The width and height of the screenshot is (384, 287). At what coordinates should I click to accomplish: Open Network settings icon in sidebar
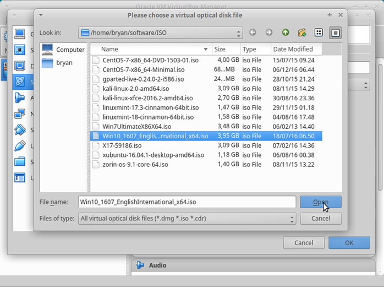[20, 114]
